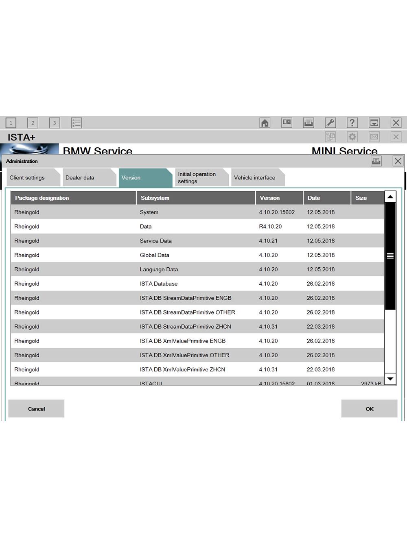Click the top toolbar print icon
Image resolution: width=407 pixels, height=537 pixels.
tap(309, 123)
